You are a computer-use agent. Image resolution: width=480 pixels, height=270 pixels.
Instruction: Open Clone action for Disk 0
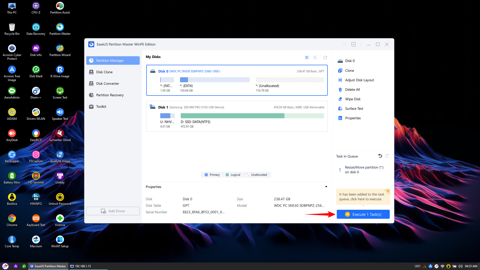349,70
